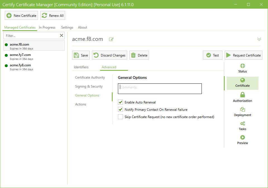Viewport: 268px width, 188px height.
Task: Open the Preview play circle icon
Action: [x=243, y=137]
